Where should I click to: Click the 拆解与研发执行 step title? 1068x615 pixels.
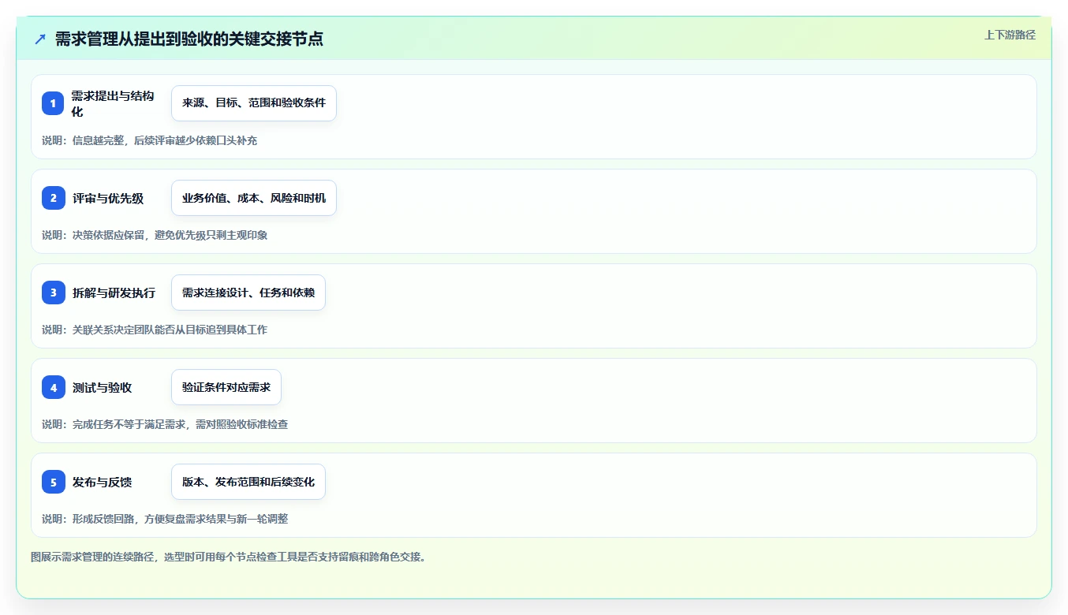[114, 293]
